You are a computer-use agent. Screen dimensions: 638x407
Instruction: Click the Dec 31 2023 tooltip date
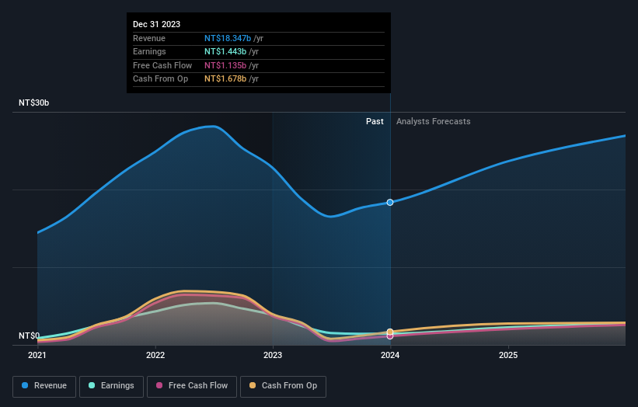pyautogui.click(x=157, y=24)
